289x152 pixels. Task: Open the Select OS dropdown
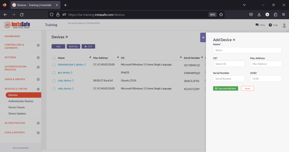pyautogui.click(x=229, y=64)
